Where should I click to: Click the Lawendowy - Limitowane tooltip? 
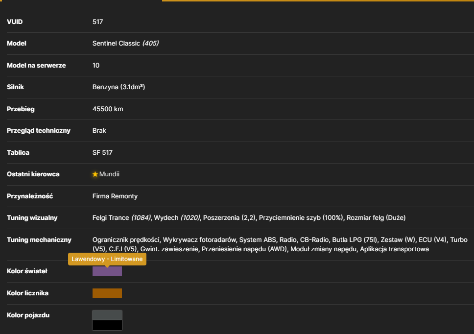(107, 259)
